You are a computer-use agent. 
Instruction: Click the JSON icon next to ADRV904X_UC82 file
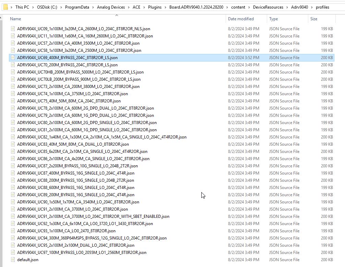click(x=12, y=137)
